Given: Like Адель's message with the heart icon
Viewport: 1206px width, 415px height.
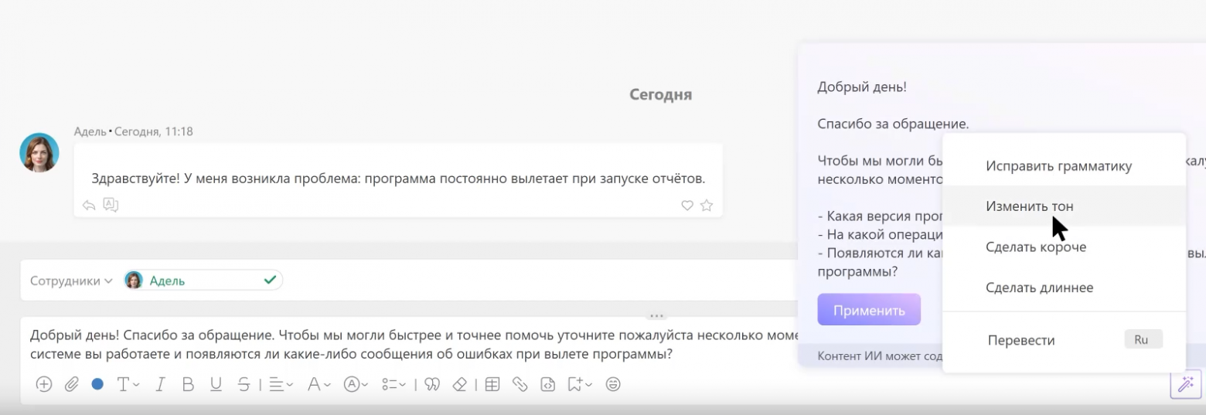Looking at the screenshot, I should (x=686, y=206).
